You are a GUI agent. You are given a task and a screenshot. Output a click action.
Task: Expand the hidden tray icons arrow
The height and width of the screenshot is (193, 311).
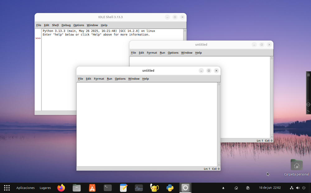[223, 188]
